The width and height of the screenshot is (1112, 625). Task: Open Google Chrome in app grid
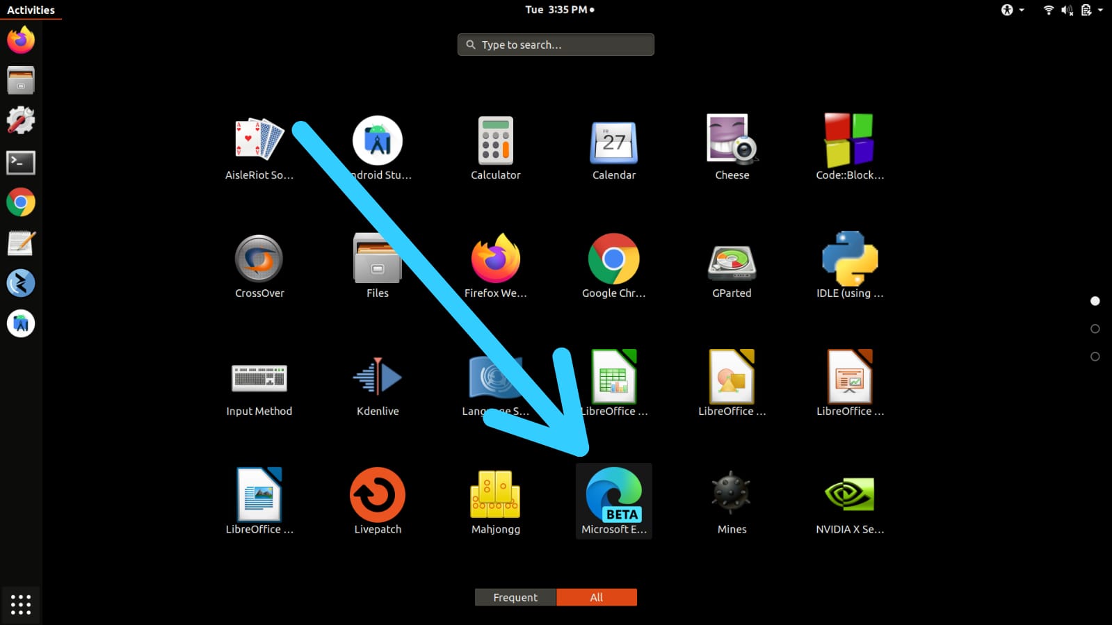(x=614, y=265)
